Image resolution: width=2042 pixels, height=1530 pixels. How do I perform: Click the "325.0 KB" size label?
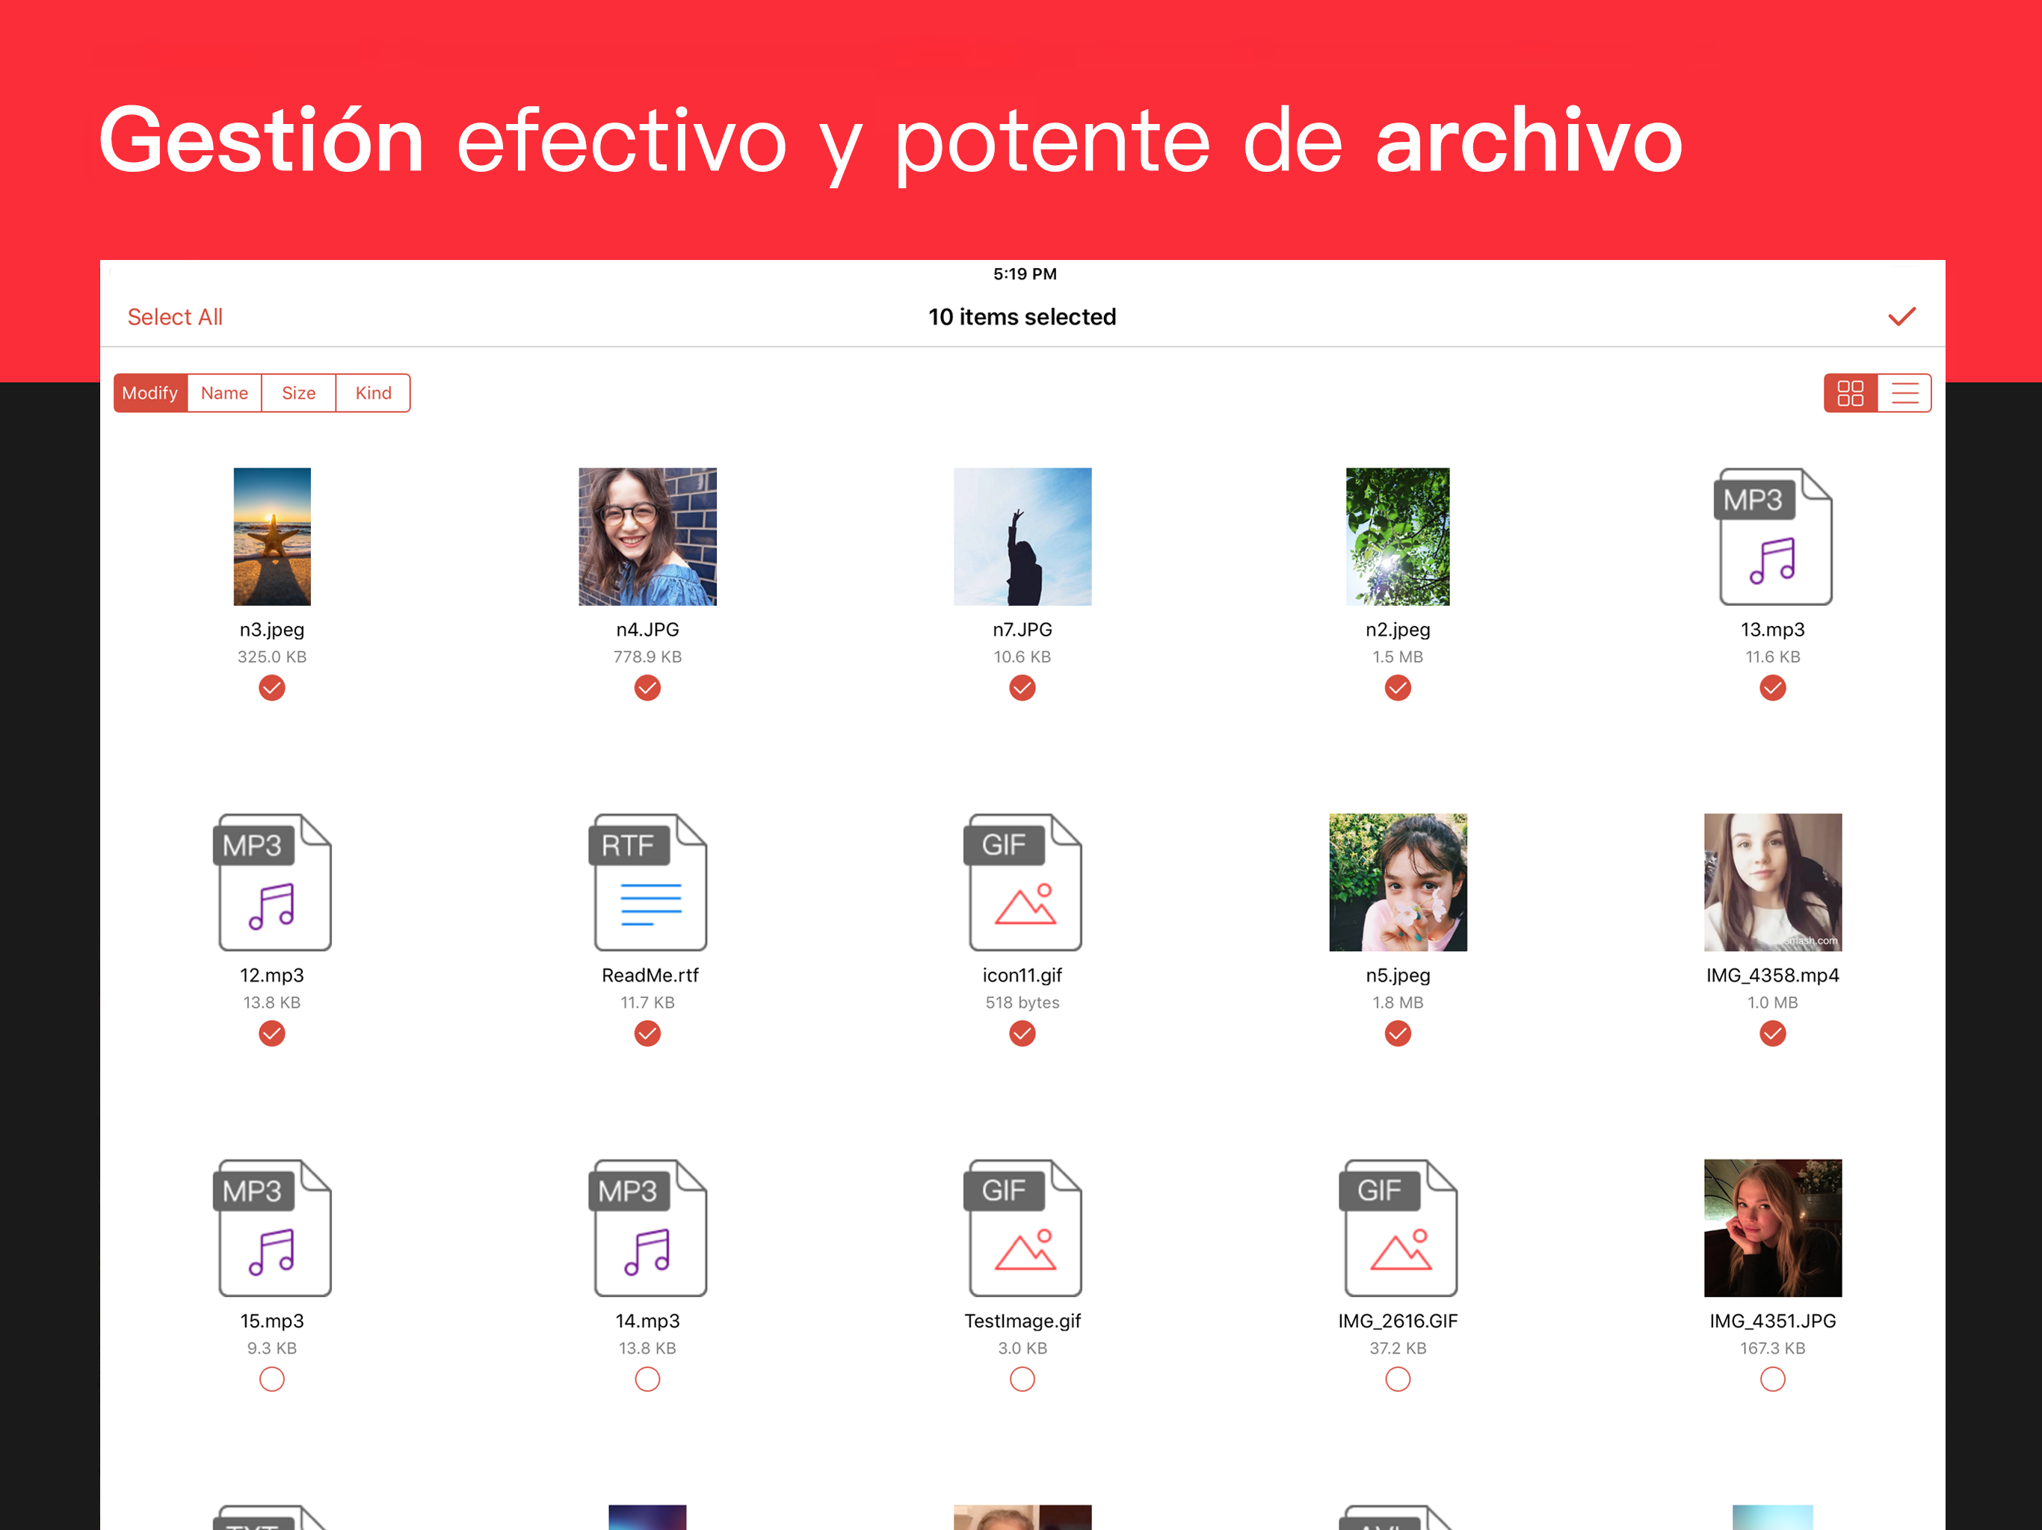(x=272, y=657)
